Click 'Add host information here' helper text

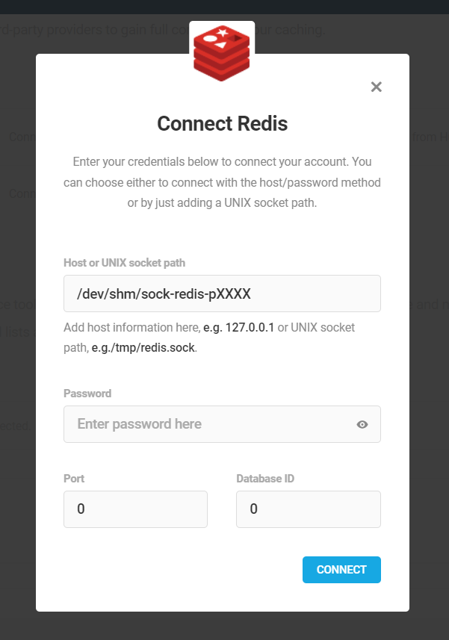pos(131,327)
